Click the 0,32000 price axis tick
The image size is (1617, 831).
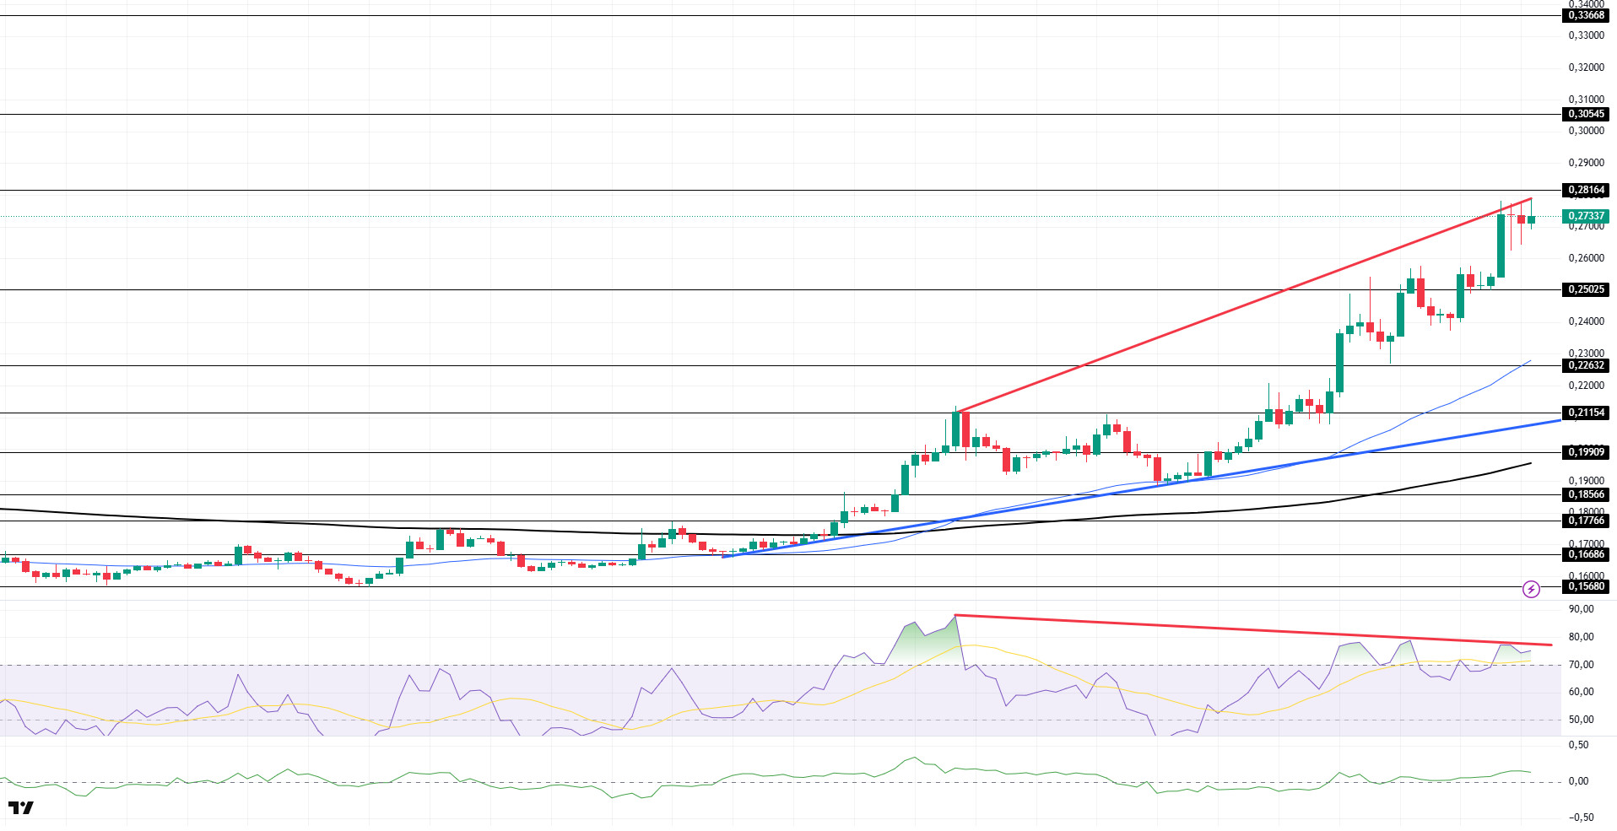click(x=1586, y=67)
